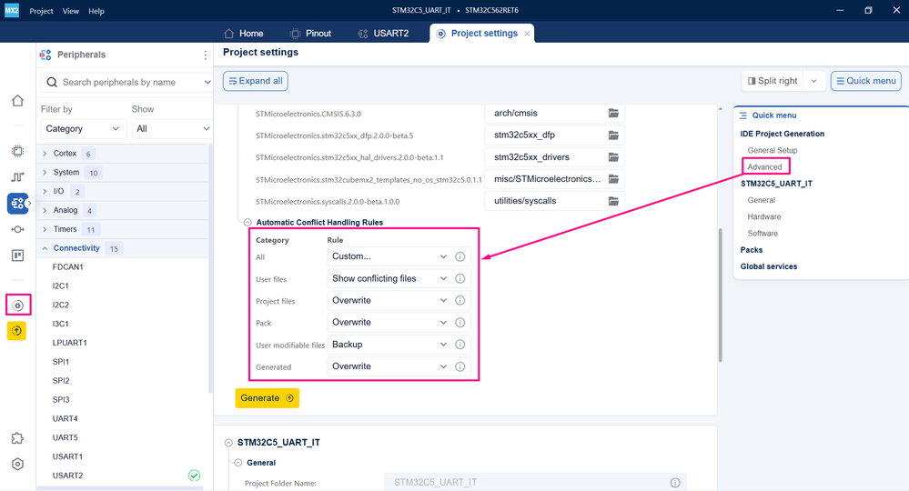Click the USART2 green check status icon
The height and width of the screenshot is (491, 909).
(194, 476)
